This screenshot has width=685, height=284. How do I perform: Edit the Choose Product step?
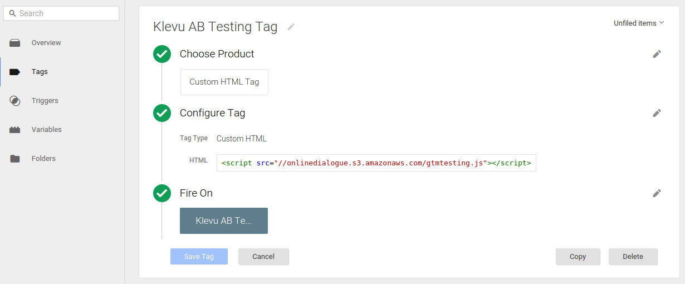[x=657, y=54]
